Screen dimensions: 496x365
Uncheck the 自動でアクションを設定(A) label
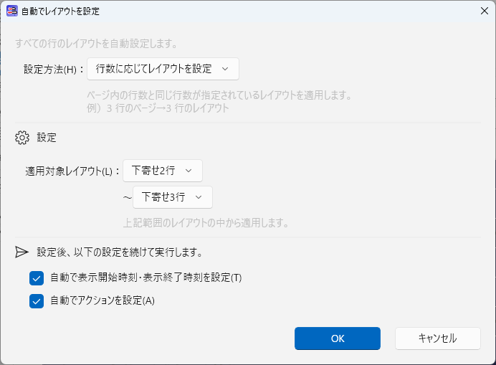pyautogui.click(x=102, y=300)
